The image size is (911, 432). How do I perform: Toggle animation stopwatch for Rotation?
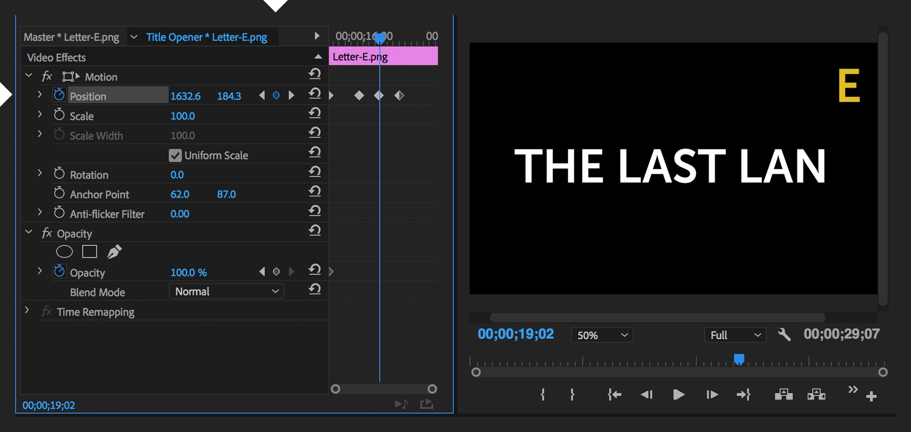59,174
